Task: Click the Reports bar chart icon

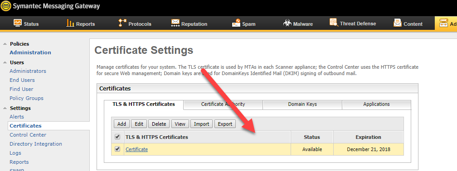Action: [70, 23]
